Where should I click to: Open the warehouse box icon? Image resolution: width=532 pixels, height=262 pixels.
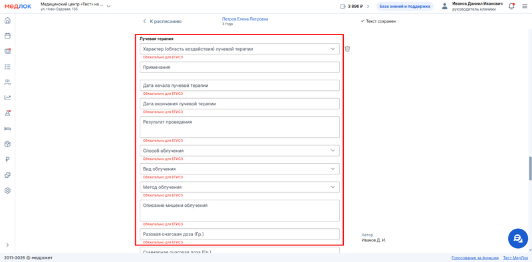tap(7, 144)
